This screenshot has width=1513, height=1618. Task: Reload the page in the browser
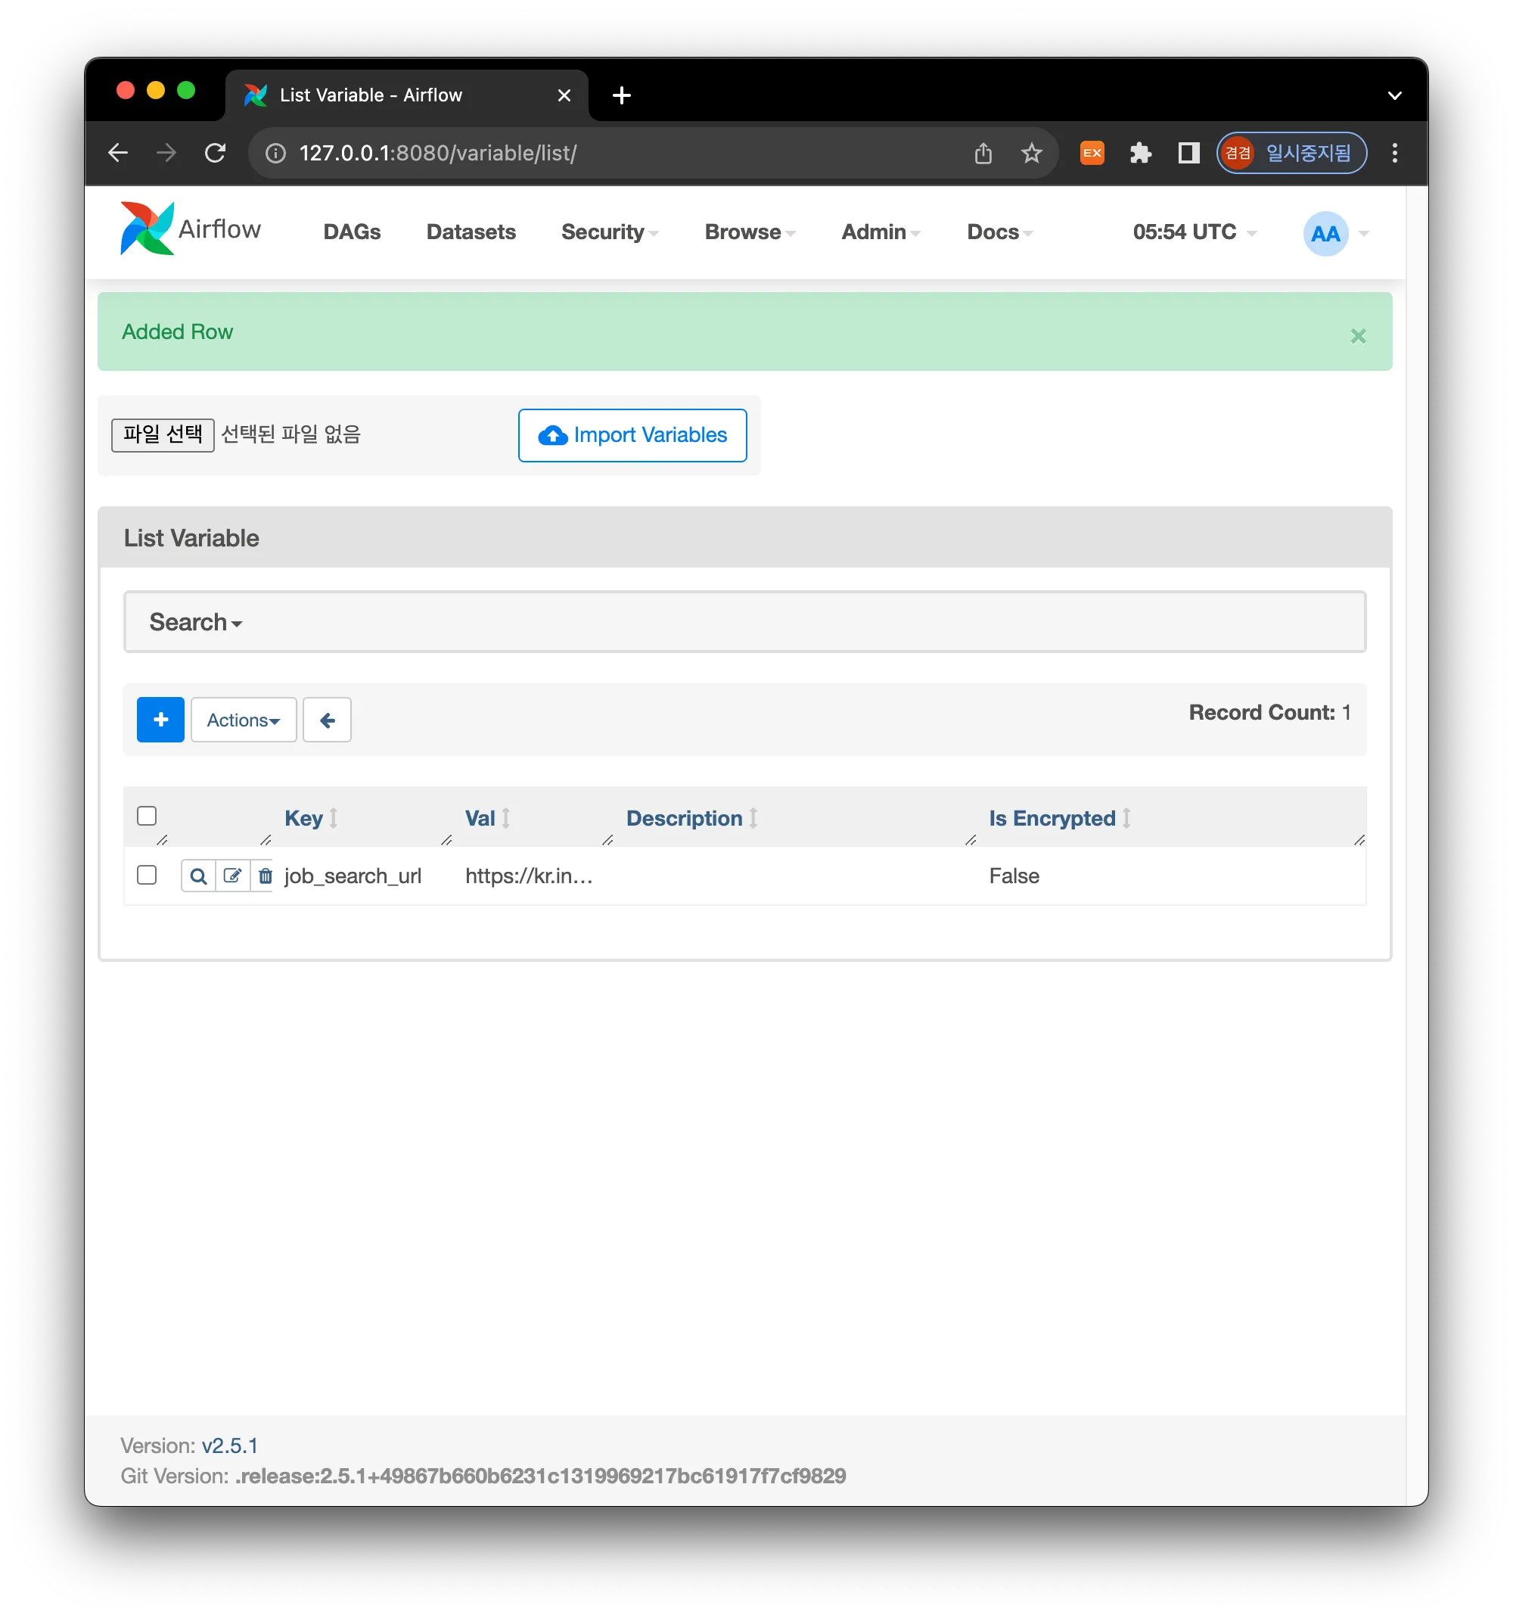[x=215, y=153]
